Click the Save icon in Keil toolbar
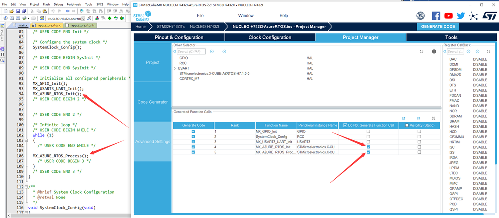The image size is (499, 218). point(18,11)
